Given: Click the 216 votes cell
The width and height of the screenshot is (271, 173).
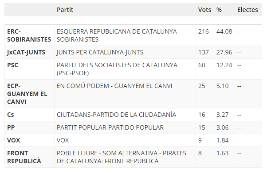Looking at the screenshot, I should 204,31.
